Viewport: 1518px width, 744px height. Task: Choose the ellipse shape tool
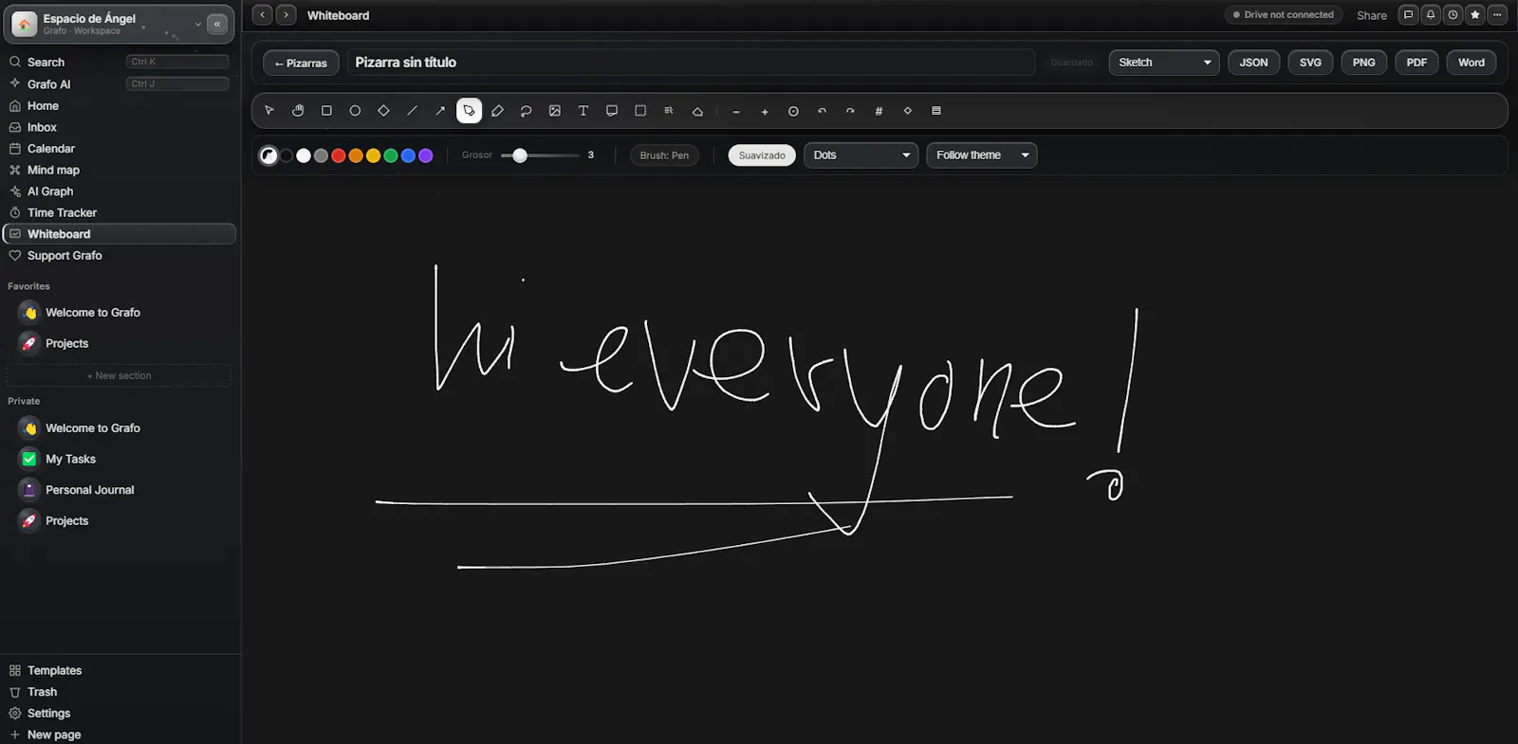[355, 111]
